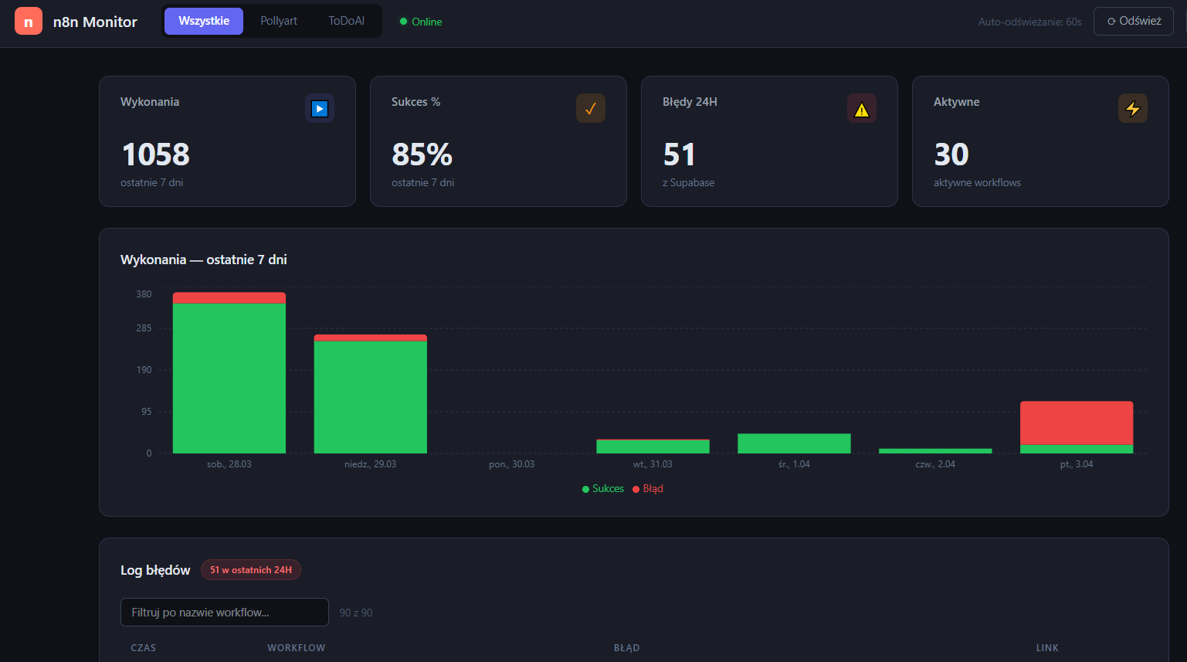Click the checkmark icon on Sukces % card
Screen dimensions: 1187x662
pos(591,109)
